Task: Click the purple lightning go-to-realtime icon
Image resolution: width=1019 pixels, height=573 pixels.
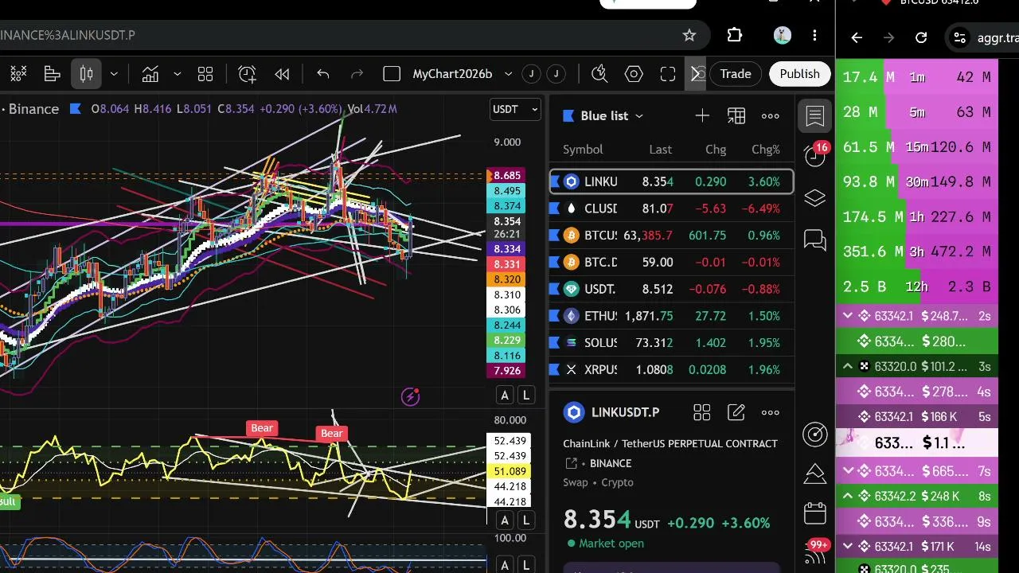Action: tap(411, 396)
